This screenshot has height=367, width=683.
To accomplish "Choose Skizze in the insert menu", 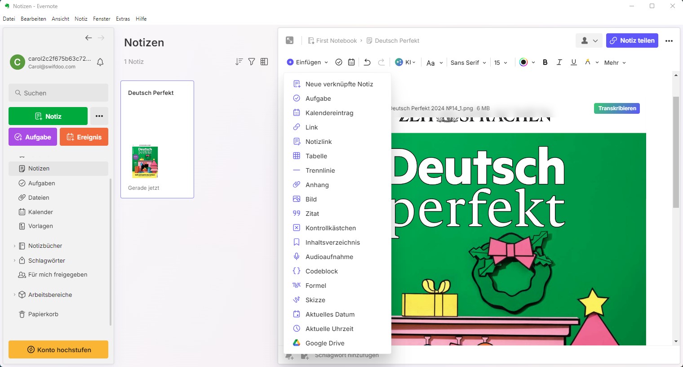I will 337,300.
